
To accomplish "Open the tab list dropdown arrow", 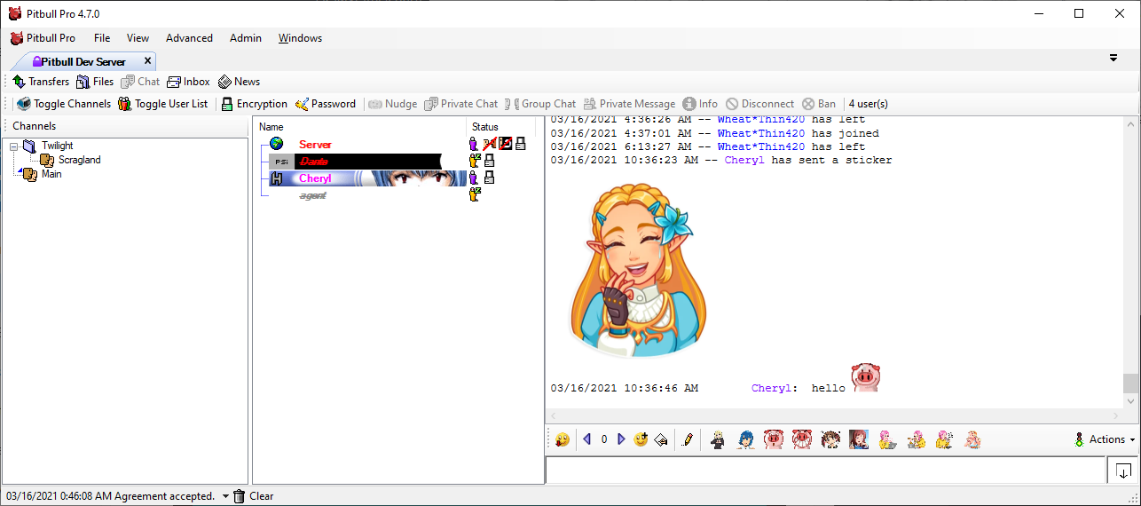I will [x=1113, y=58].
